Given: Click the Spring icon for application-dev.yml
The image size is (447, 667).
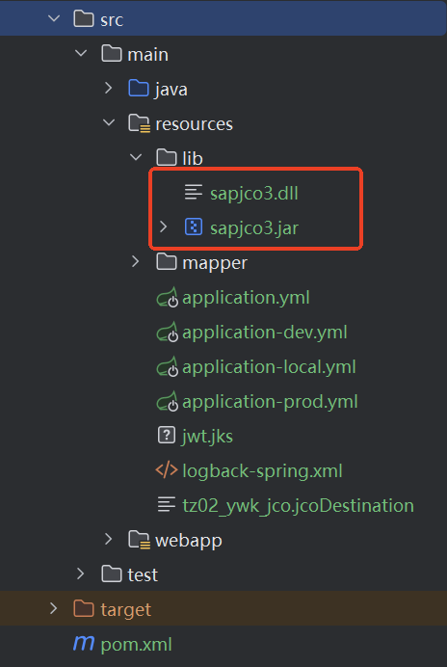Looking at the screenshot, I should pos(167,332).
